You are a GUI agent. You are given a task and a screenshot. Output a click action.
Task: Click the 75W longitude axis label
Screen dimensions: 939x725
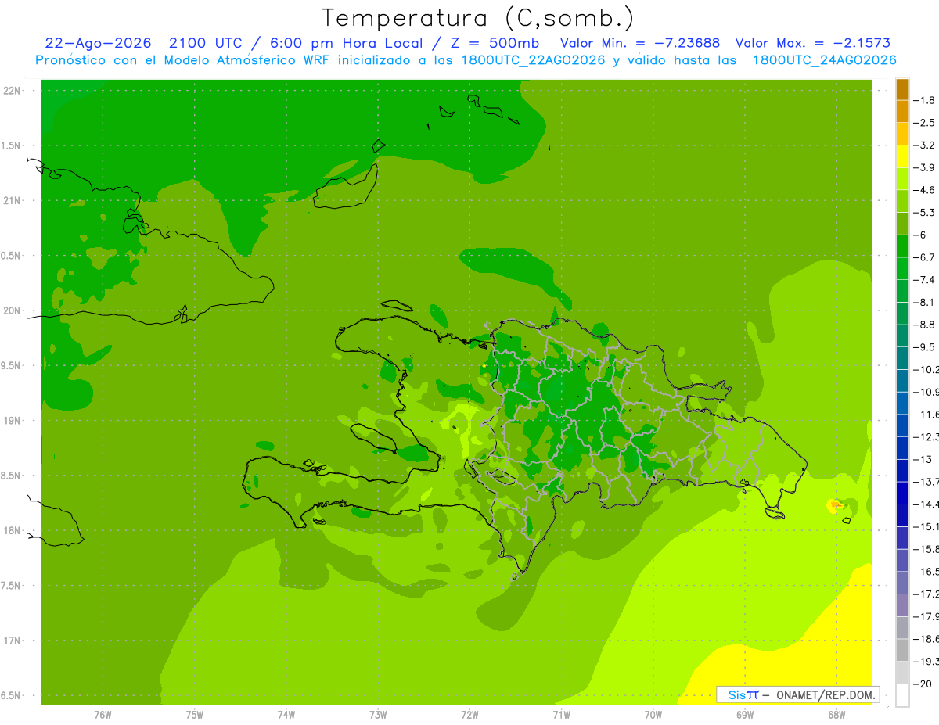tap(195, 715)
